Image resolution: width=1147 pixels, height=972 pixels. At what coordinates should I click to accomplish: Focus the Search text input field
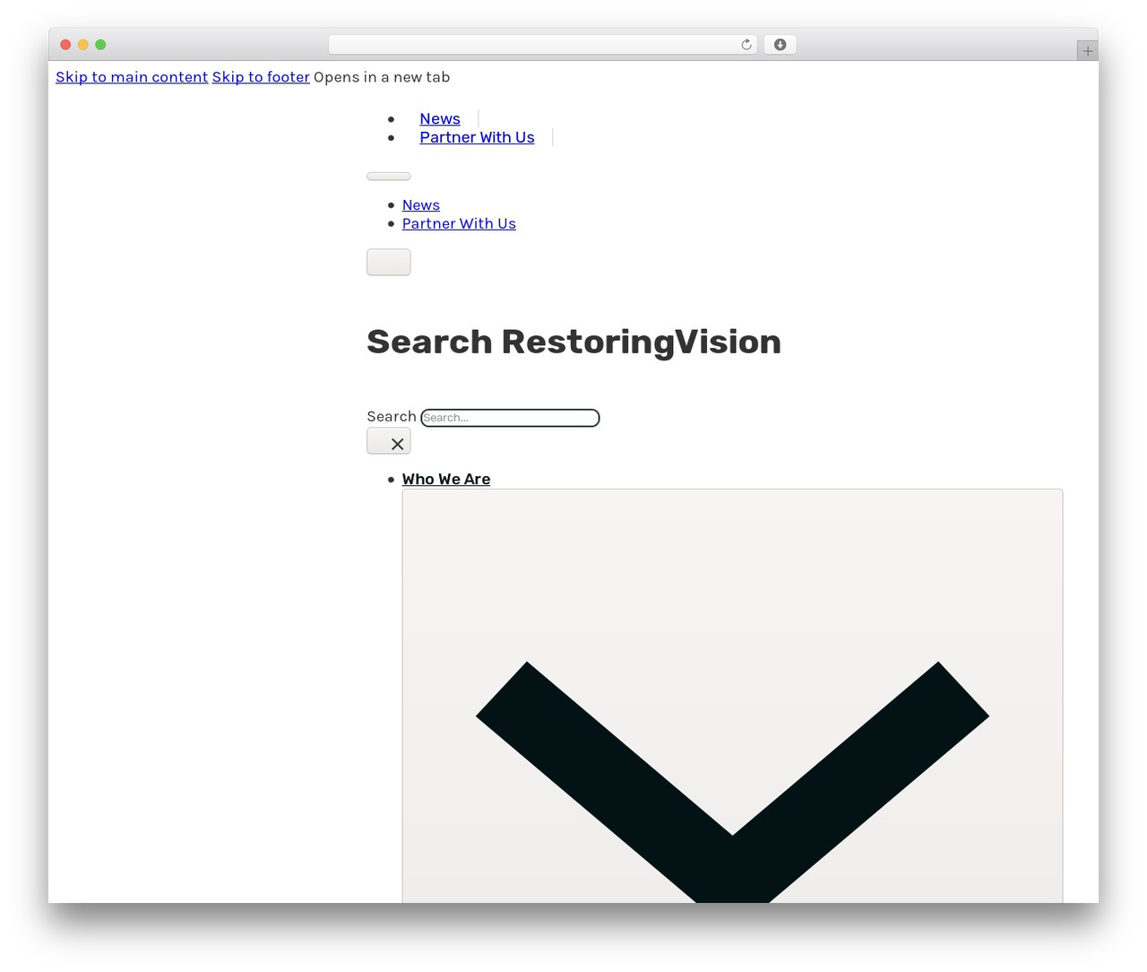pyautogui.click(x=510, y=418)
